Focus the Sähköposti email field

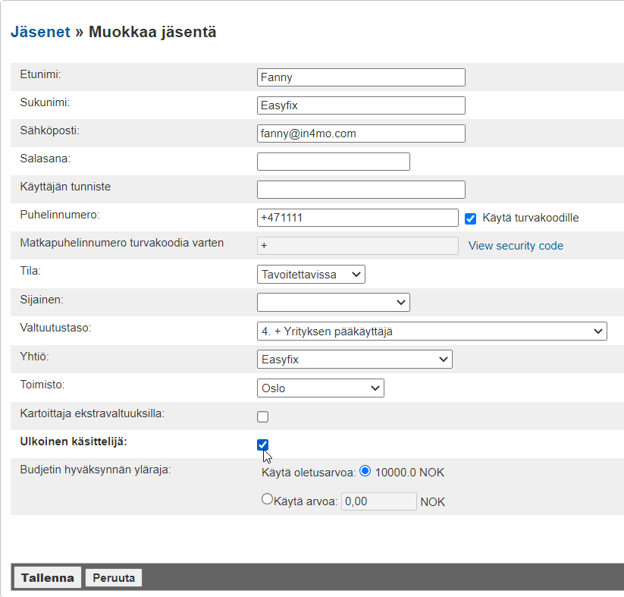point(361,134)
